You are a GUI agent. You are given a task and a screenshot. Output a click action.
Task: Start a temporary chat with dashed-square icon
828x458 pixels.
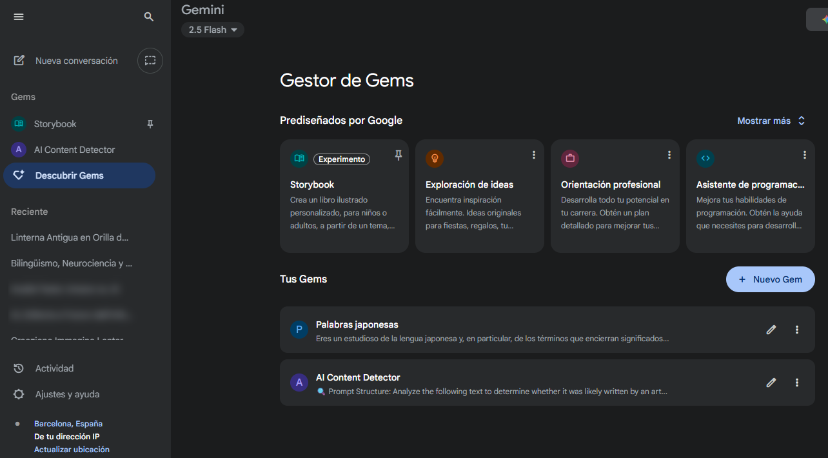[150, 61]
